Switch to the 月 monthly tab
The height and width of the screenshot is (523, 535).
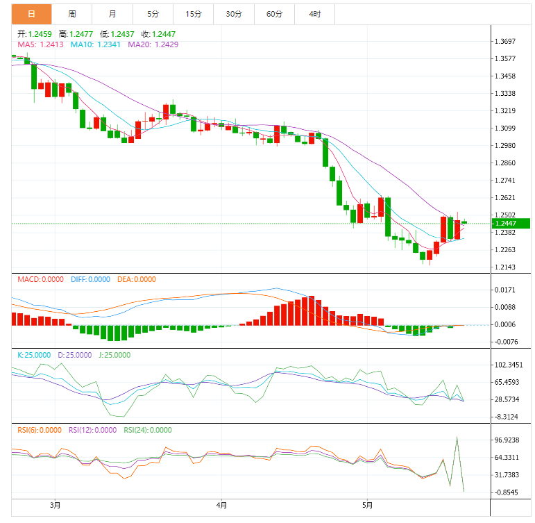click(112, 14)
